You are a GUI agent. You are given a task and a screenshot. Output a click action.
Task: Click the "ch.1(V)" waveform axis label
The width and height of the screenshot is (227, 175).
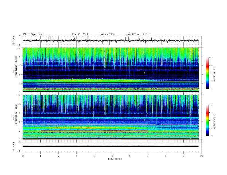tap(14, 41)
